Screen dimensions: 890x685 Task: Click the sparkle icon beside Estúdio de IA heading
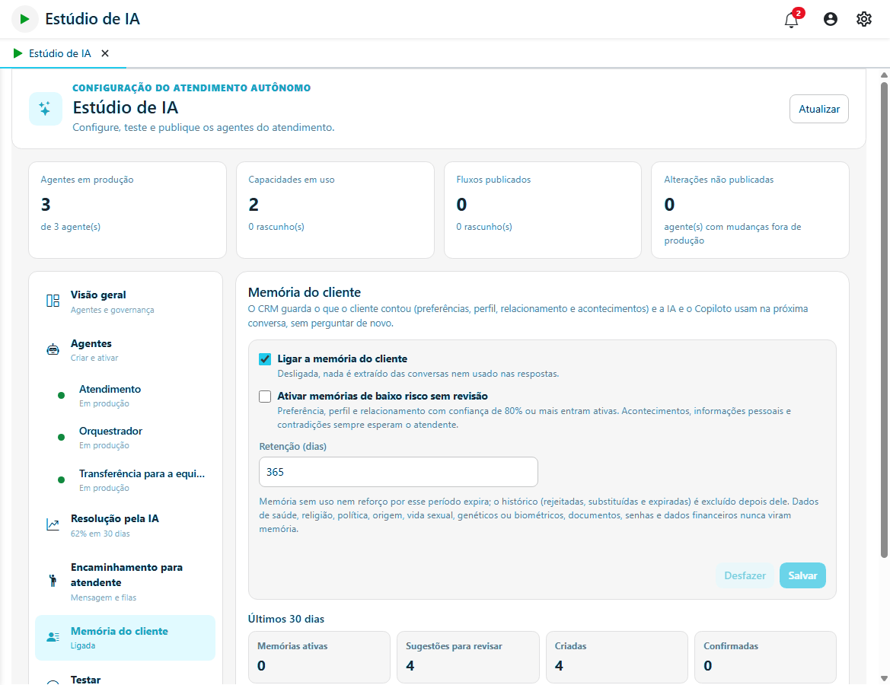click(x=46, y=108)
